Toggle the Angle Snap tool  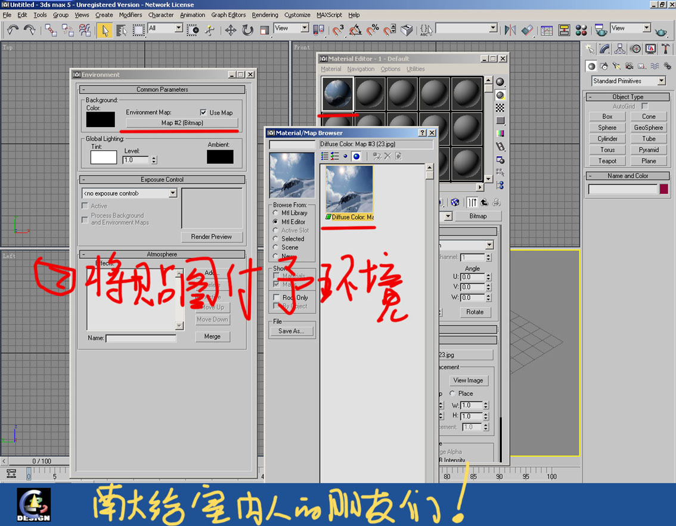355,30
